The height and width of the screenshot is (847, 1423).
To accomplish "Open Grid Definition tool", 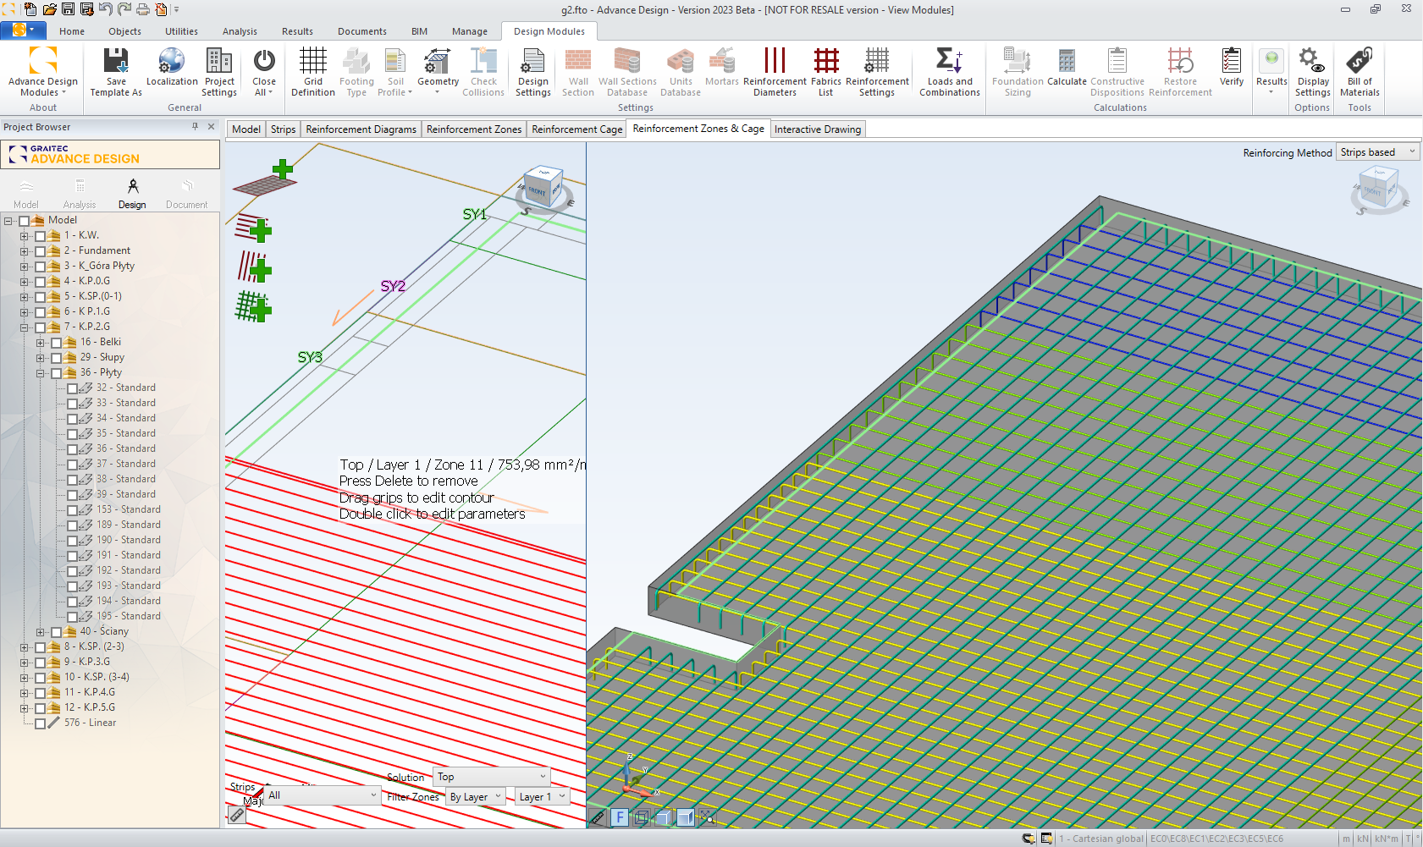I will pyautogui.click(x=313, y=72).
